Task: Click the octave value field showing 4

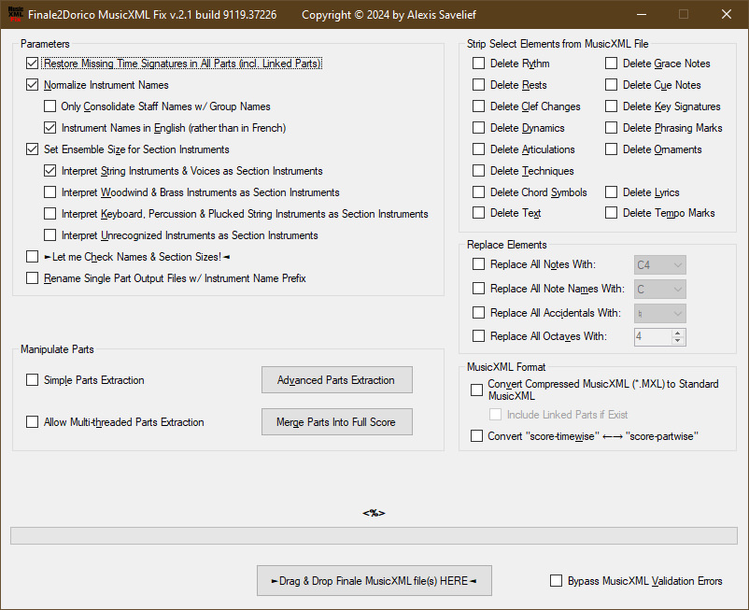Action: [x=653, y=336]
